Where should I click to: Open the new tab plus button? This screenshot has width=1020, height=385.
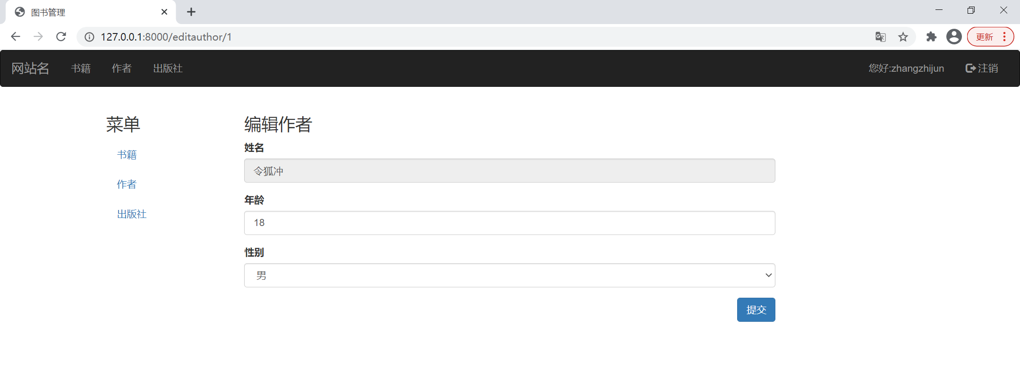191,12
